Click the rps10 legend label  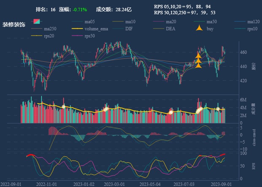pyautogui.click(x=253, y=29)
